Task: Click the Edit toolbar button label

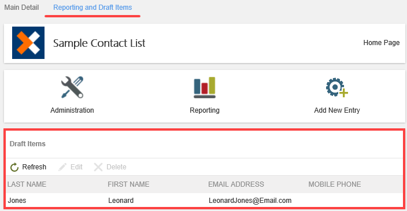Action: 76,167
